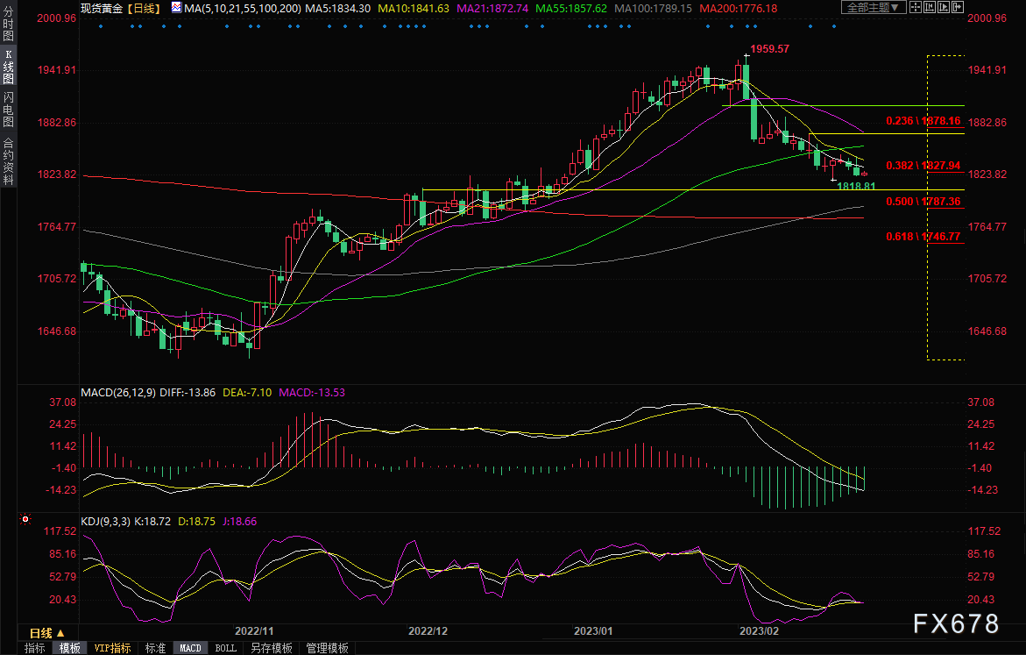
Task: Select the 指标 bottom tab
Action: pos(35,648)
